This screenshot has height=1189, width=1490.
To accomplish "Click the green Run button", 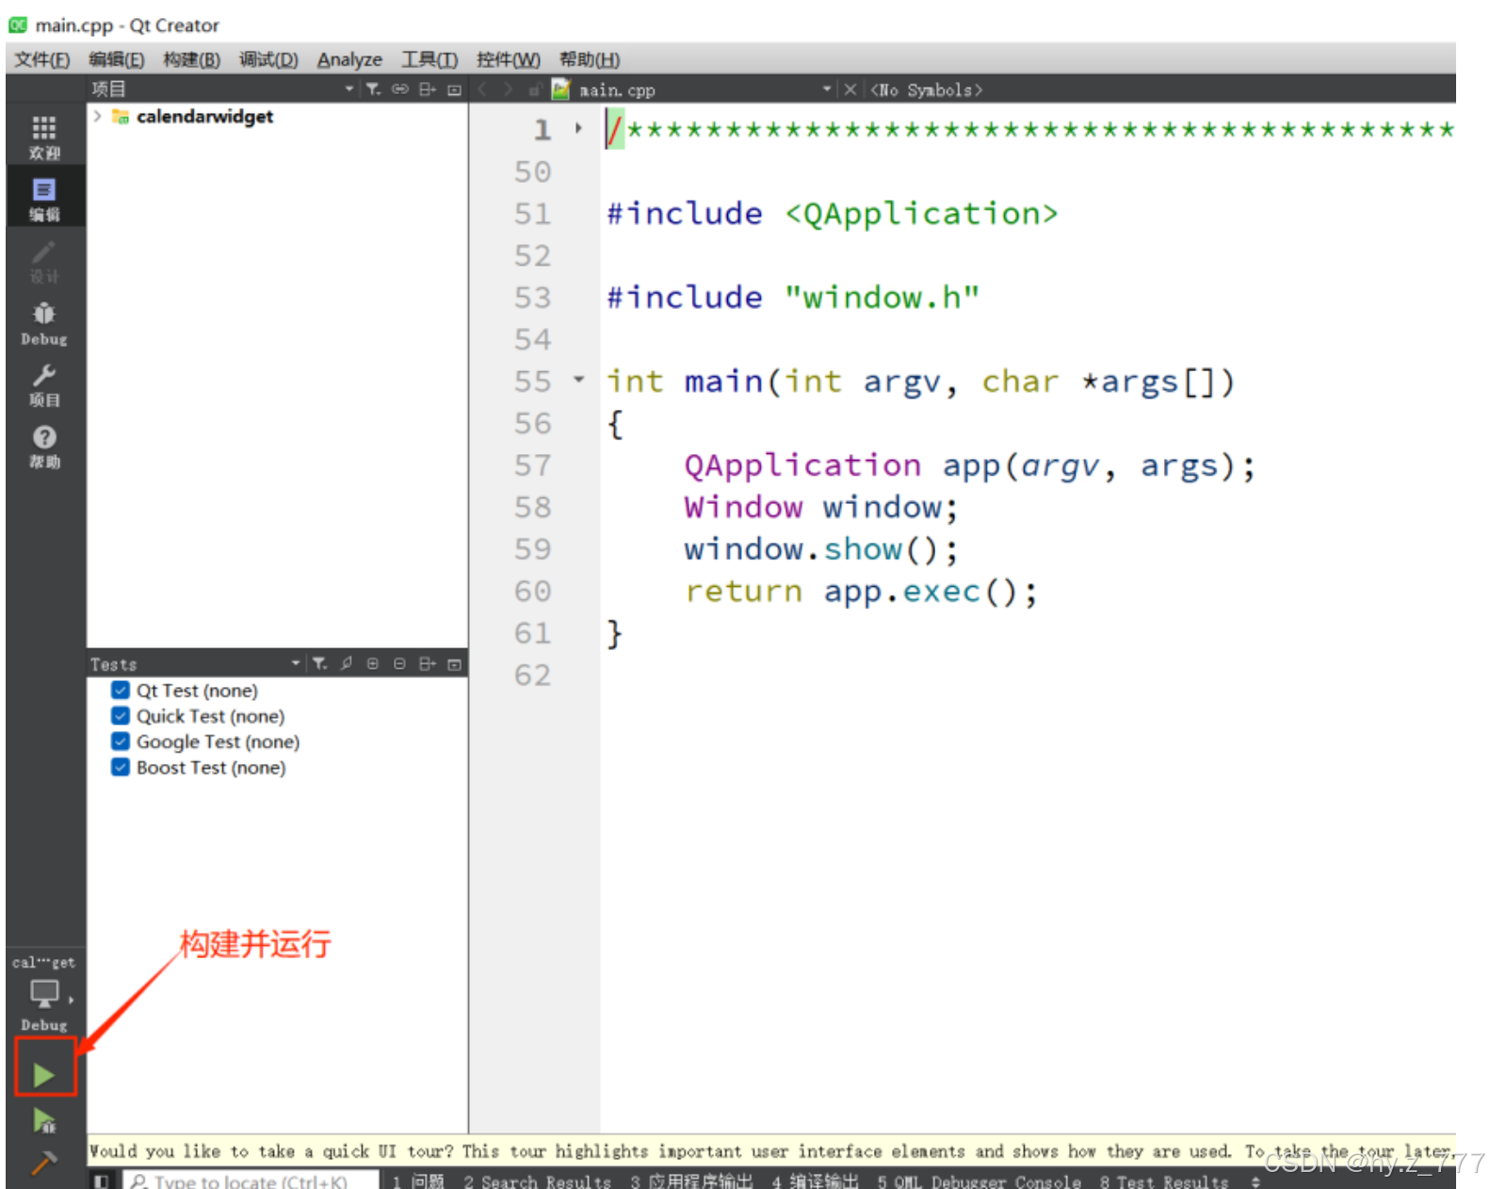I will point(44,1074).
